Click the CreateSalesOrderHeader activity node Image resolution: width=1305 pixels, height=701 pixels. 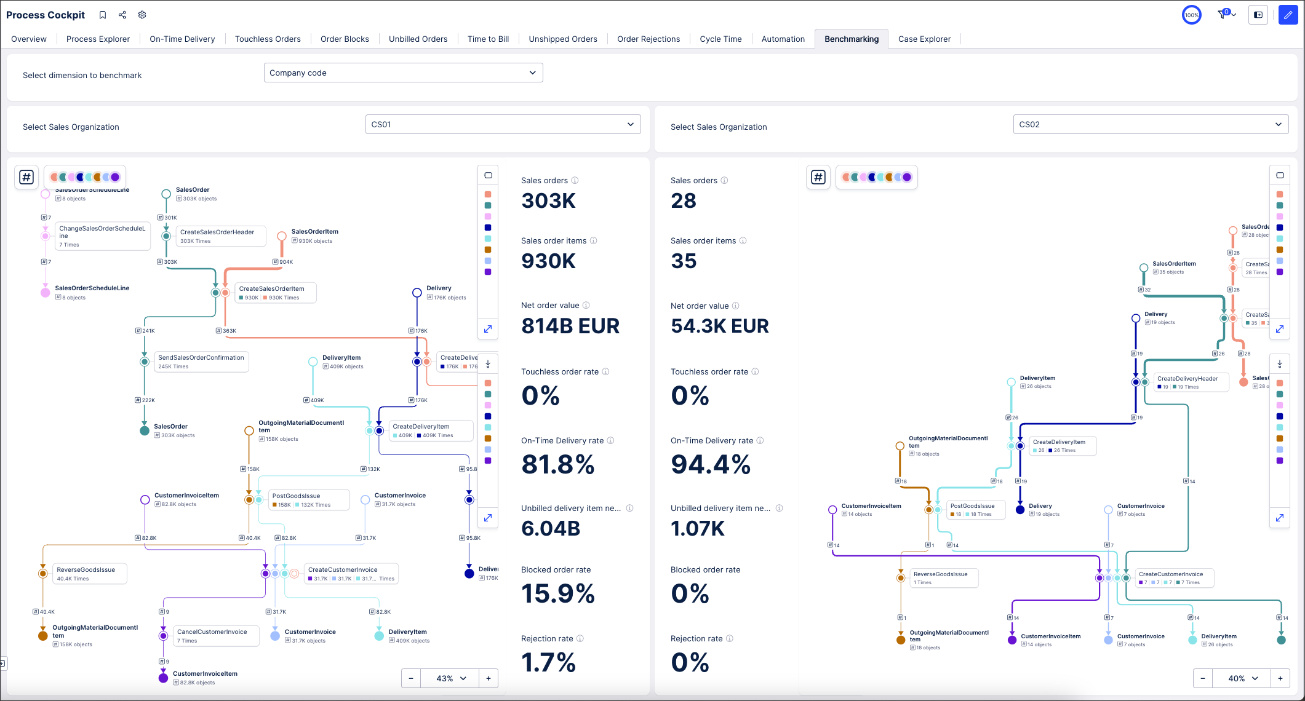[221, 236]
